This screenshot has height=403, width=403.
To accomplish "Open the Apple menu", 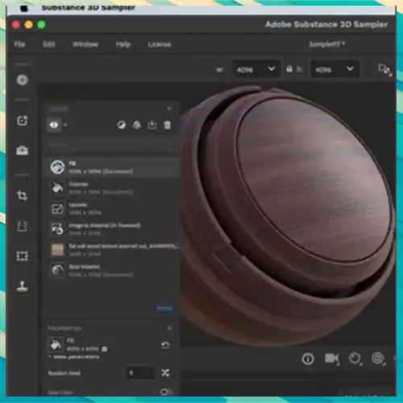I will point(24,8).
